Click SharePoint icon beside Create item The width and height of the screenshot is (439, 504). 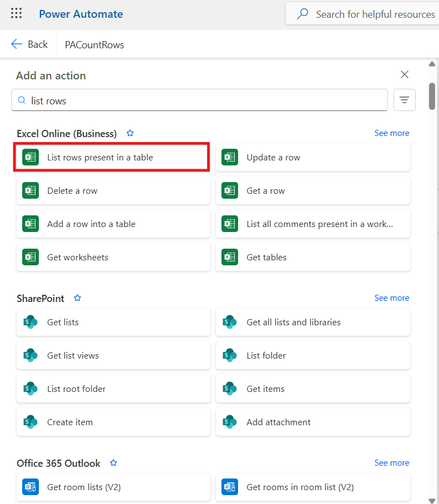31,422
